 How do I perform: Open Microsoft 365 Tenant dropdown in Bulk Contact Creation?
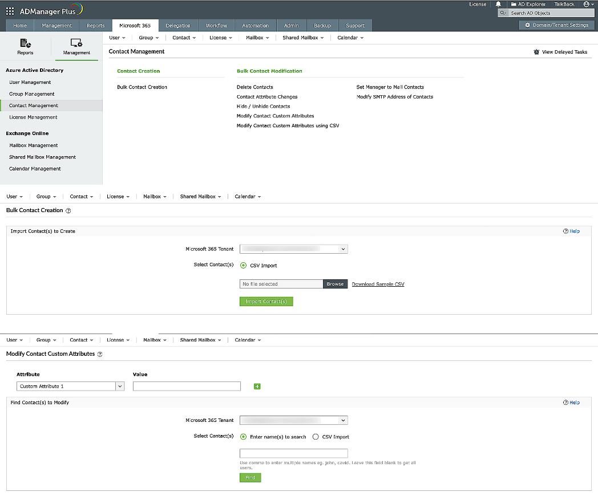coord(294,249)
